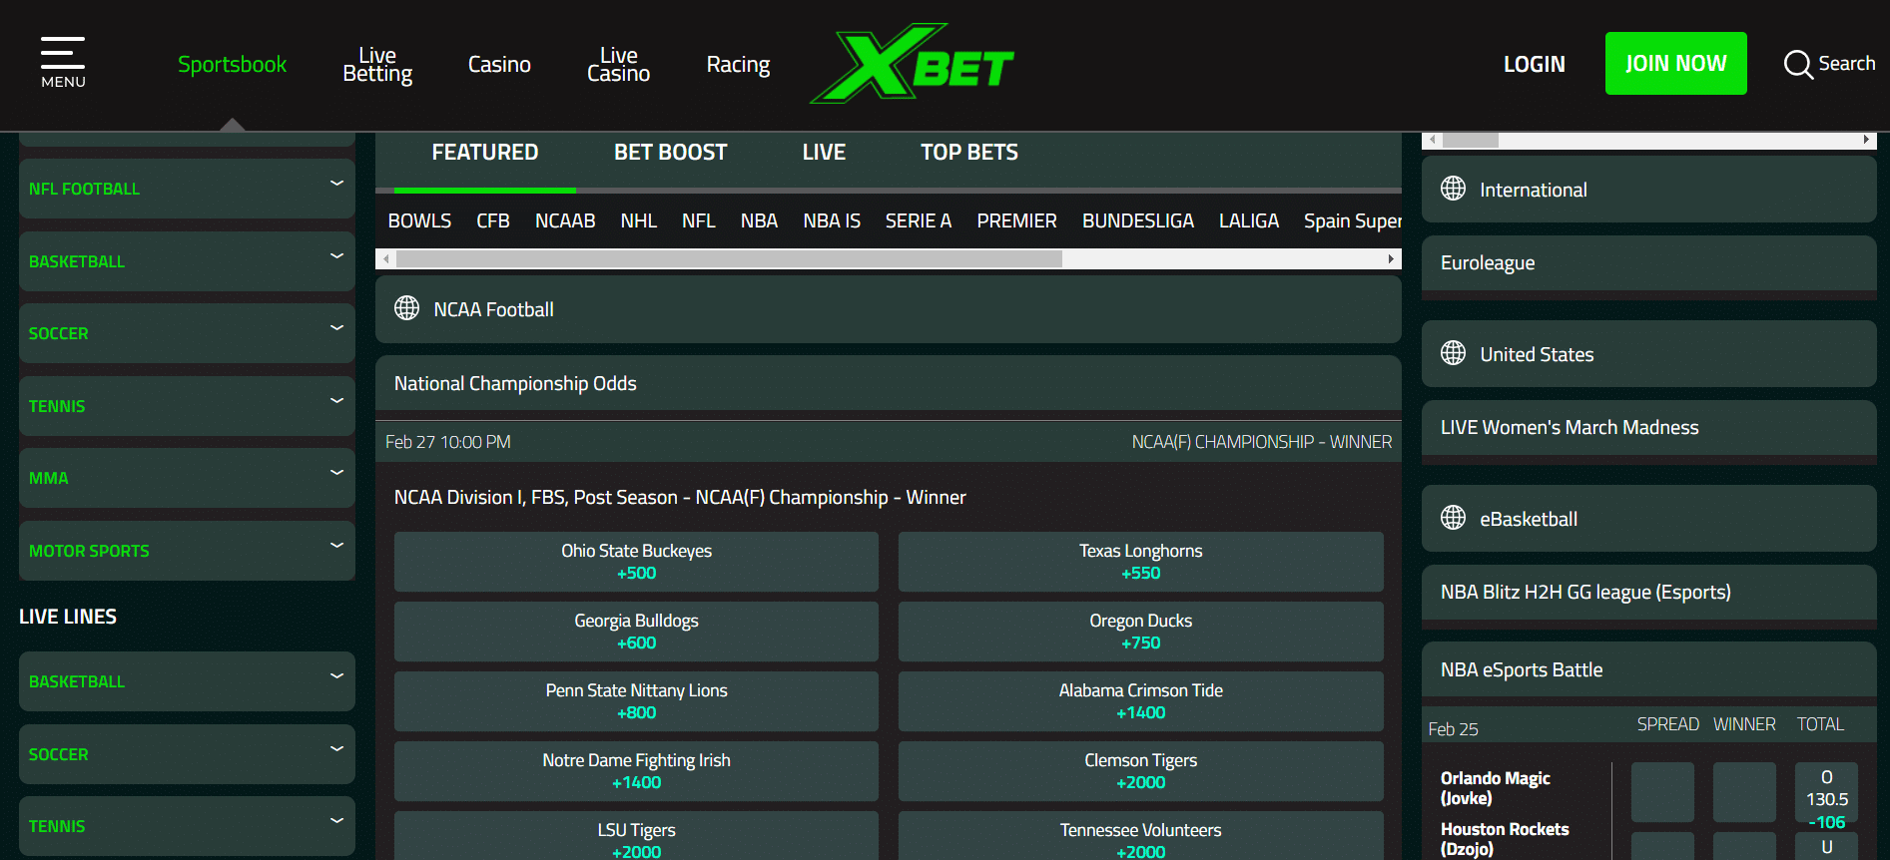Click left arrow of the top-right scrollbar
This screenshot has height=860, width=1890.
tap(1433, 140)
